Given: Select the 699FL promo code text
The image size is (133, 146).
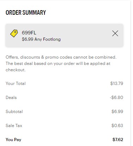Looking at the screenshot, I should tap(29, 33).
